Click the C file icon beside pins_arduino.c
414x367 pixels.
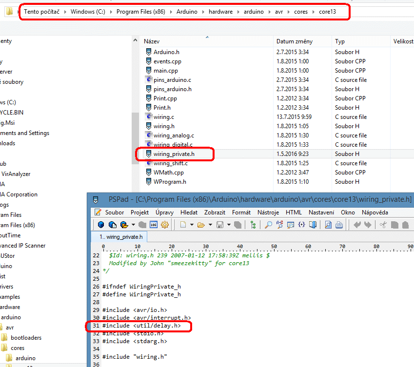coord(149,79)
